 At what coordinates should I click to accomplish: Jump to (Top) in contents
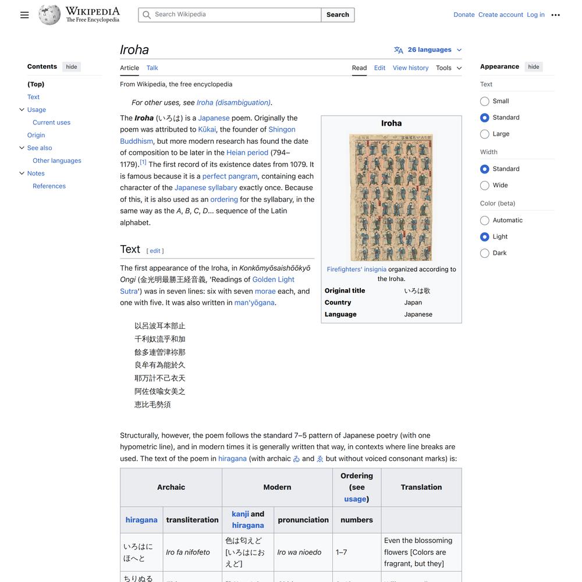pos(36,84)
